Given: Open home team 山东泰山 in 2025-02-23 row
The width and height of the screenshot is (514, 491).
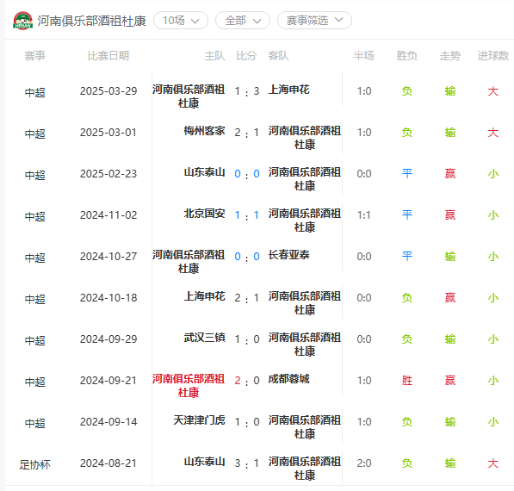Looking at the screenshot, I should tap(204, 172).
